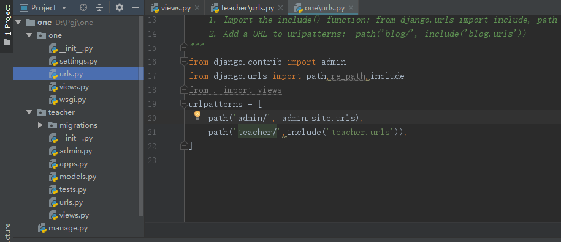Image resolution: width=561 pixels, height=242 pixels.
Task: Close the one\urls.py tab
Action: coord(351,7)
